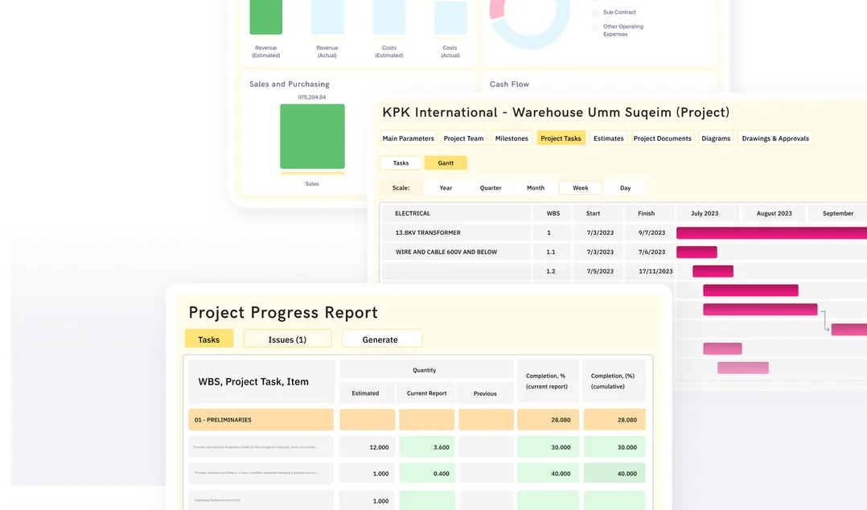The height and width of the screenshot is (510, 867).
Task: Click the Generate button
Action: click(x=381, y=339)
